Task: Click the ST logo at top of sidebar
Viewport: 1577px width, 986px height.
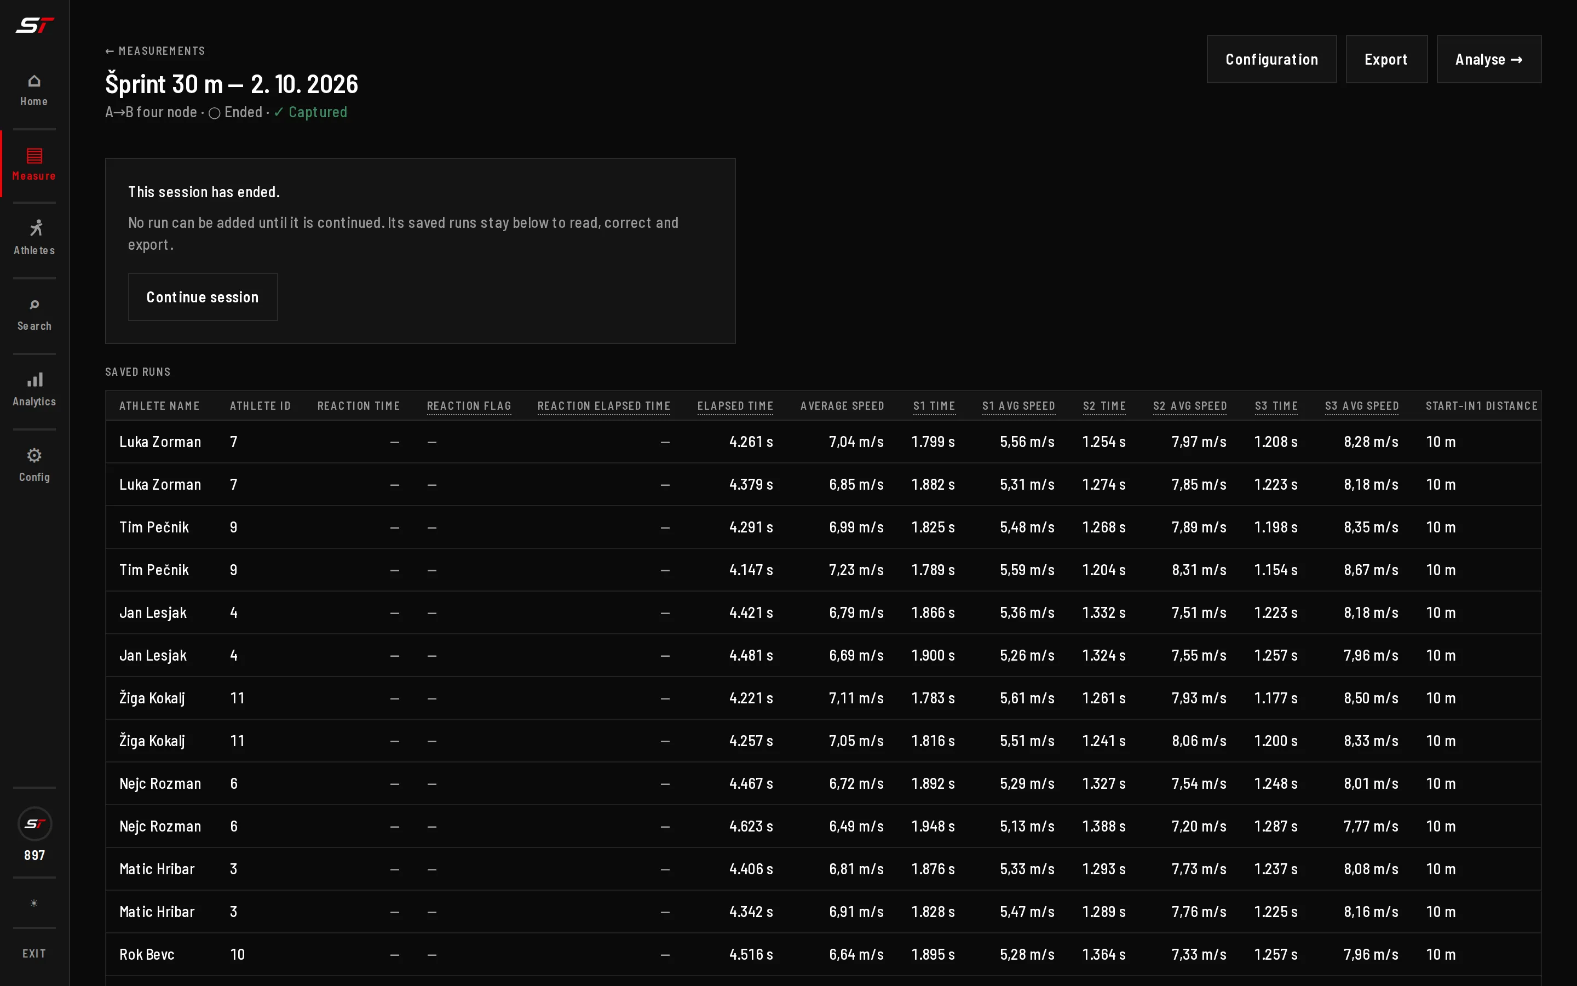Action: (34, 25)
